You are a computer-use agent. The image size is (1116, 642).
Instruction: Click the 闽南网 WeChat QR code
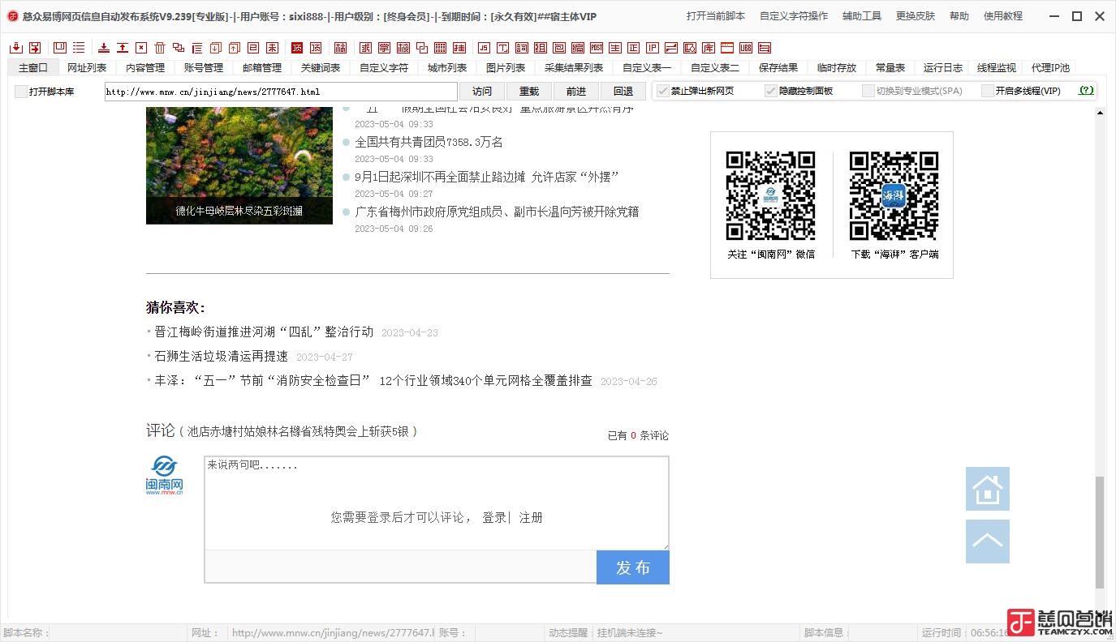tap(770, 195)
